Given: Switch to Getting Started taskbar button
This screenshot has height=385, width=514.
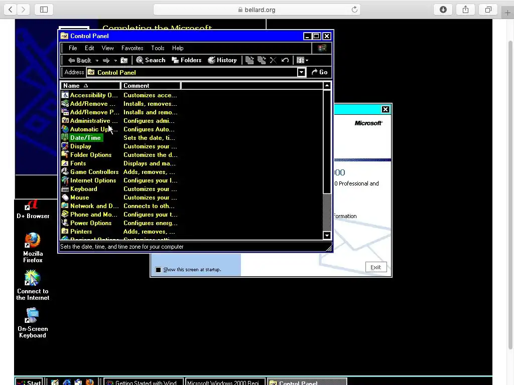Looking at the screenshot, I should tap(144, 382).
